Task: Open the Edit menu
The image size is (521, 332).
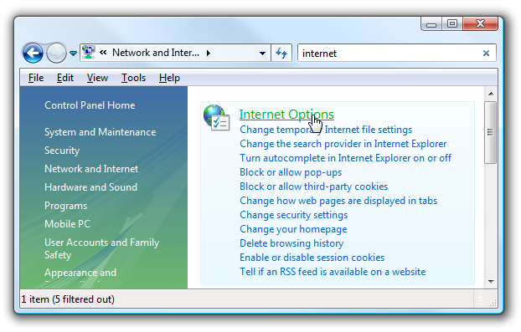Action: (x=64, y=78)
